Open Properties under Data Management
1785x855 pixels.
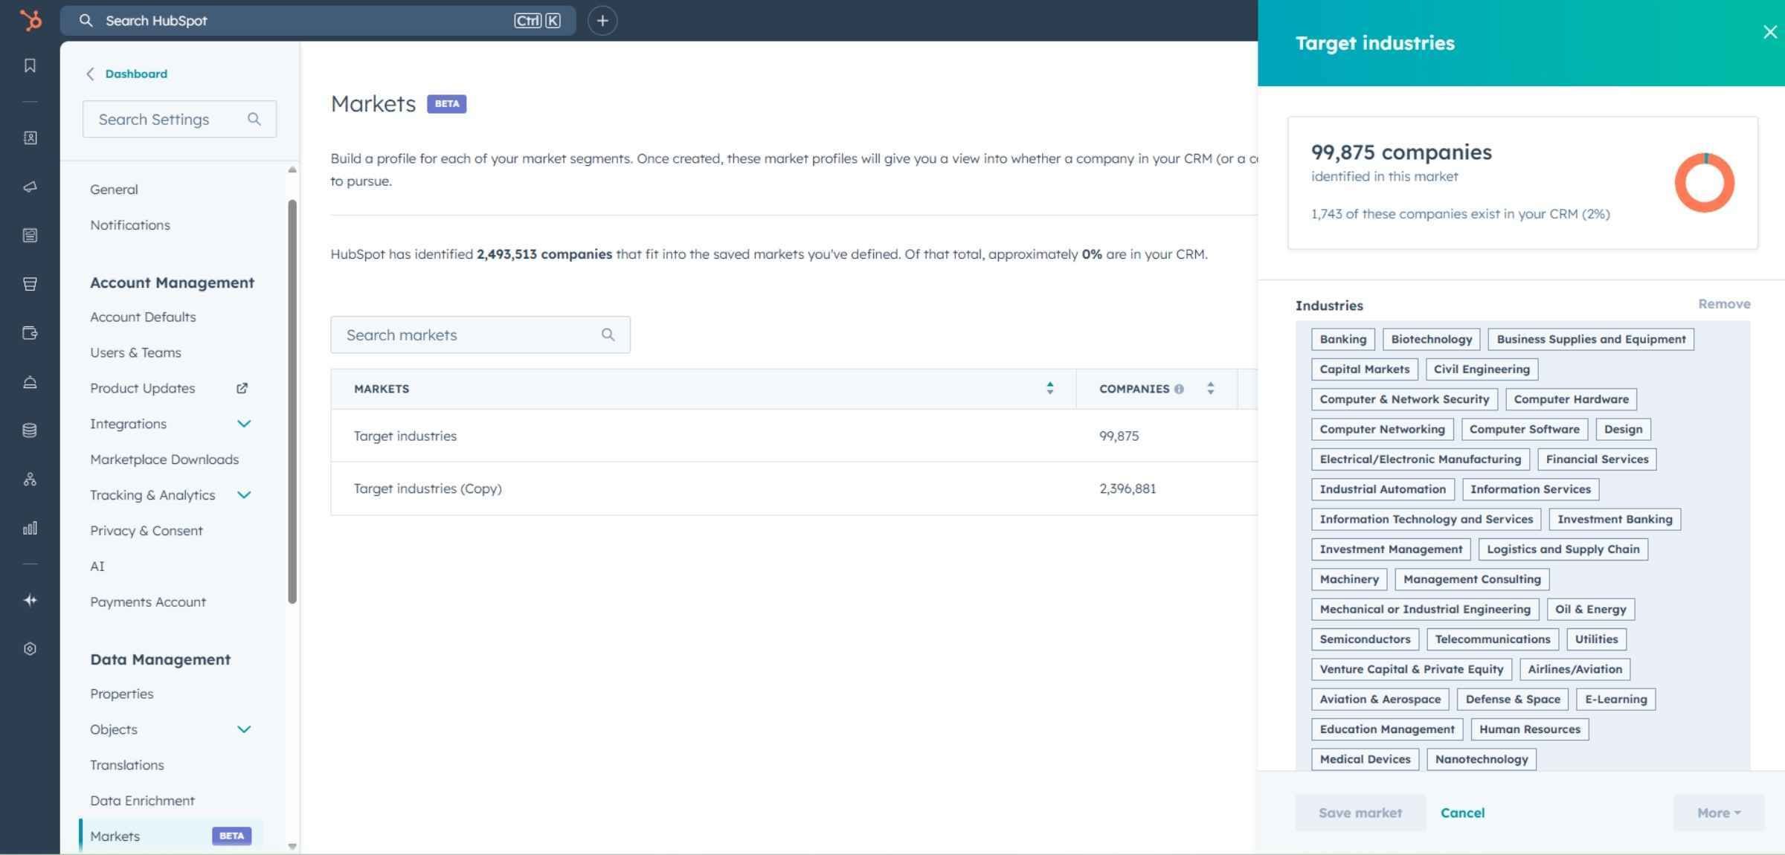pos(121,694)
